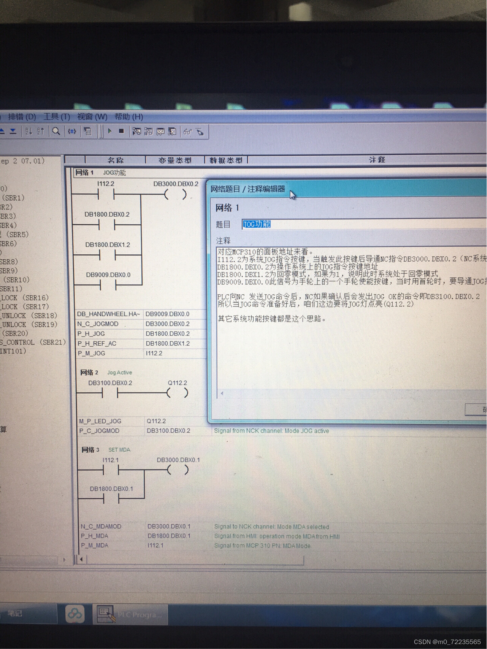
Task: Select the 网络 3 SET MDA title
Action: pos(106,450)
